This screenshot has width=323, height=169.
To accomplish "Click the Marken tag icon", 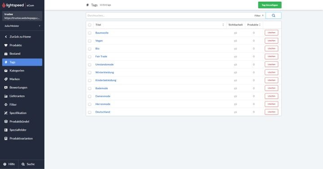I will [x=6, y=79].
